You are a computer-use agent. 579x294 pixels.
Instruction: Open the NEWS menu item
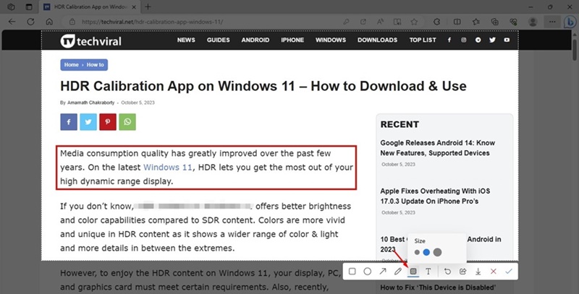(186, 40)
